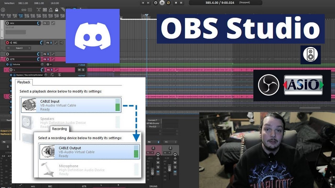Select the GTR label in the mixer
This screenshot has width=335, height=188.
84,186
